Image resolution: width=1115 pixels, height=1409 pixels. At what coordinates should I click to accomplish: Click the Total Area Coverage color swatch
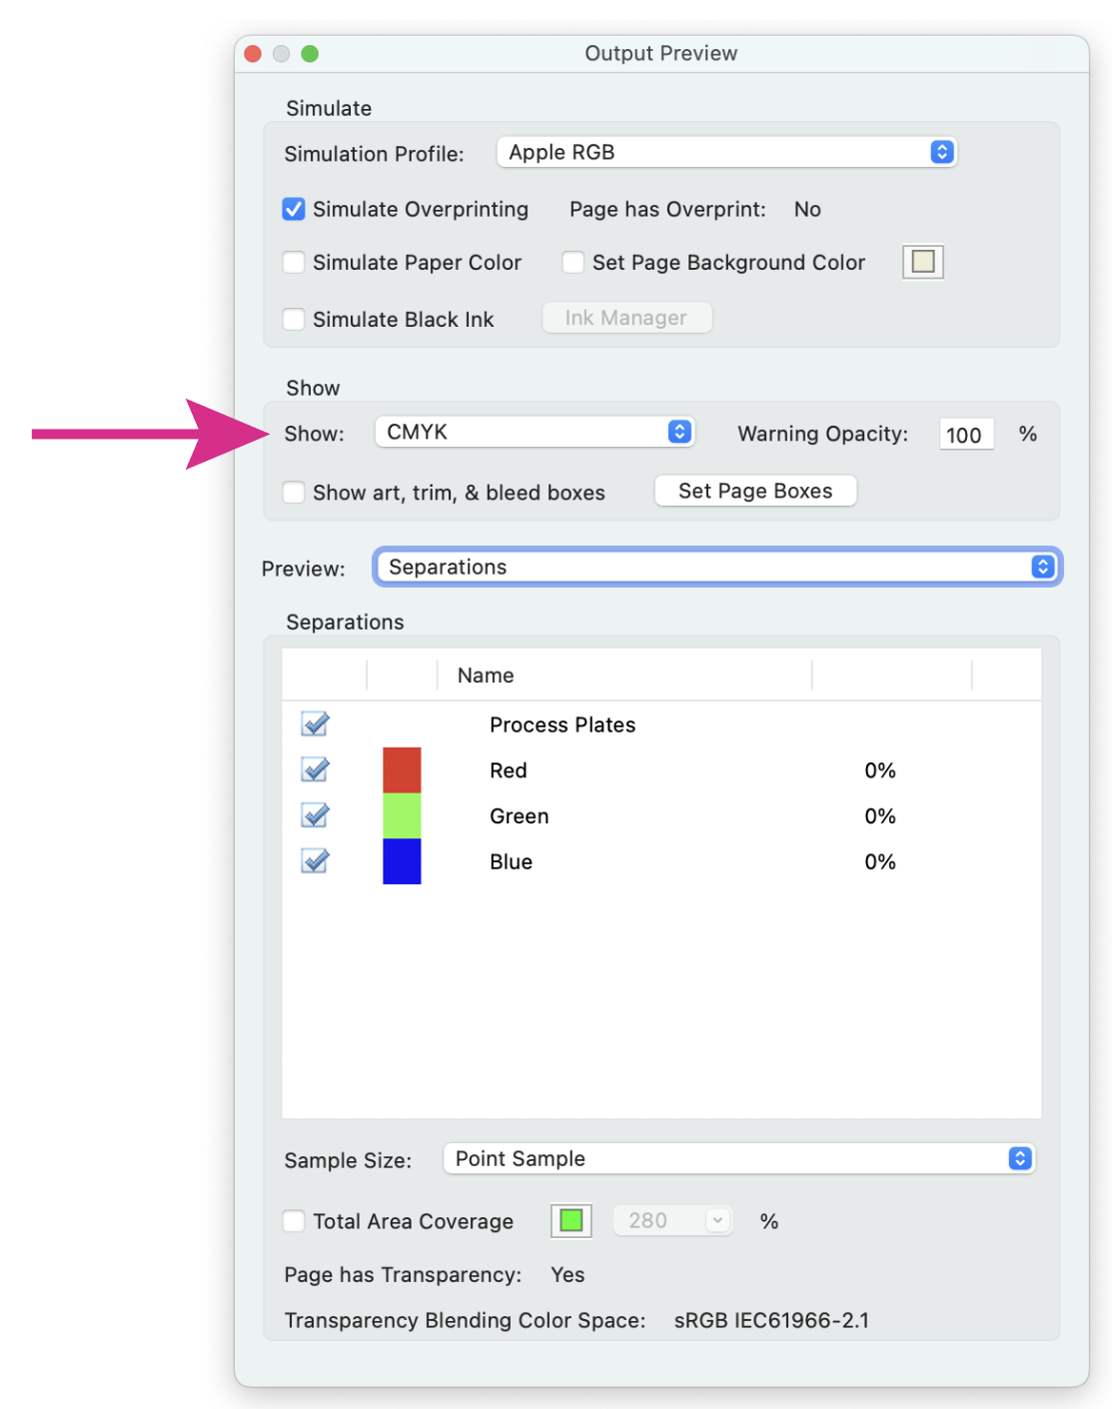(569, 1220)
